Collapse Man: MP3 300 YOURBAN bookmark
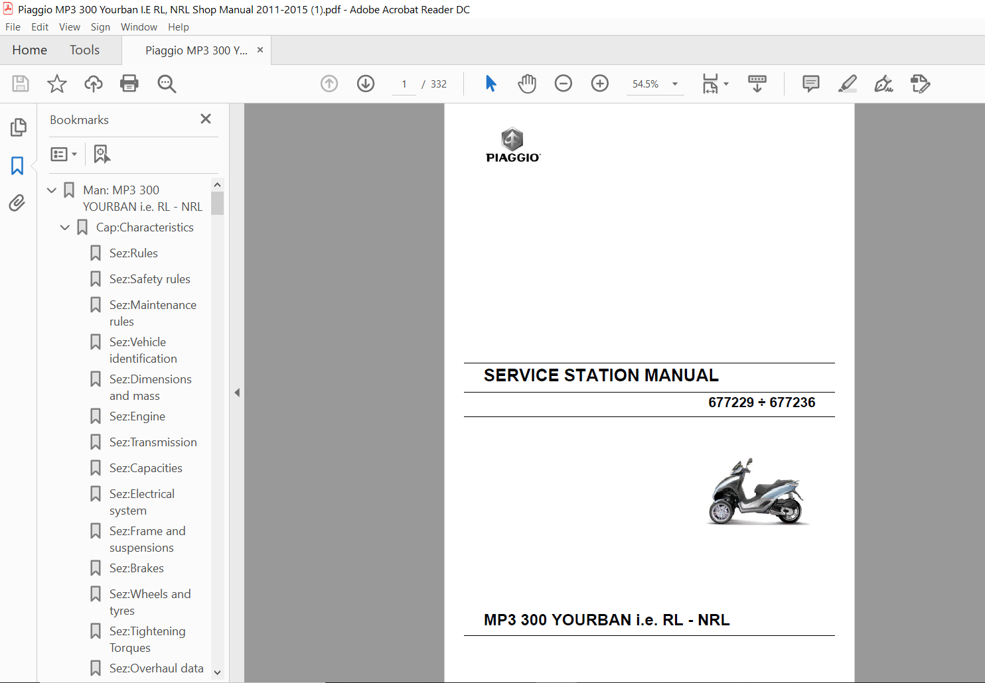This screenshot has height=683, width=985. [52, 190]
